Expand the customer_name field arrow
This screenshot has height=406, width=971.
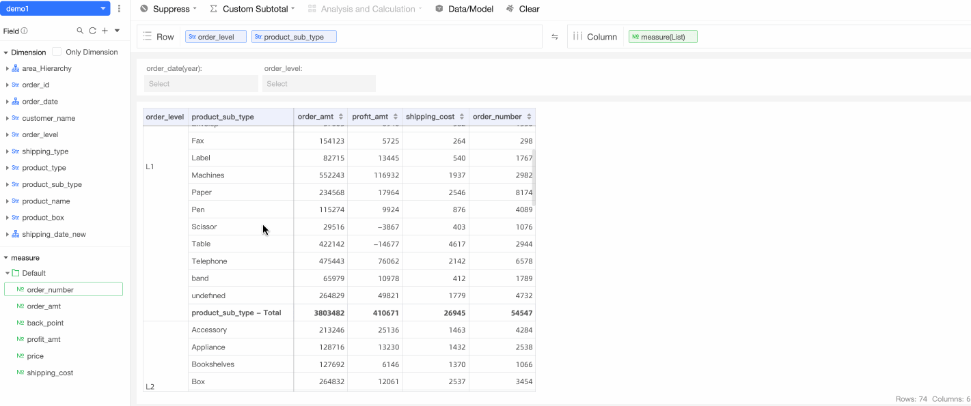coord(7,118)
